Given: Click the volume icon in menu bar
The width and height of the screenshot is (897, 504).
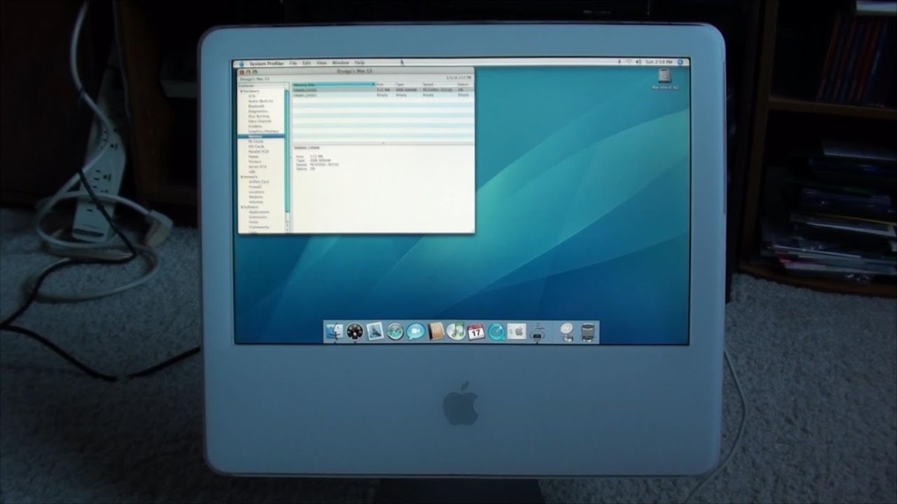Looking at the screenshot, I should (638, 62).
